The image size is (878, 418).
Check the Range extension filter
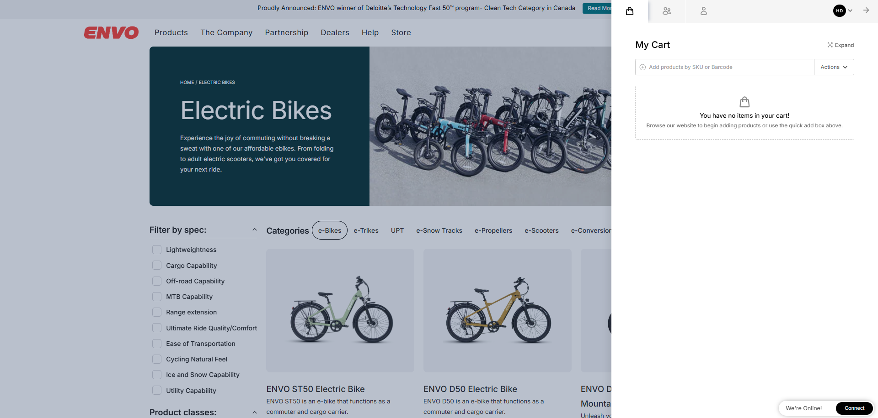click(157, 312)
